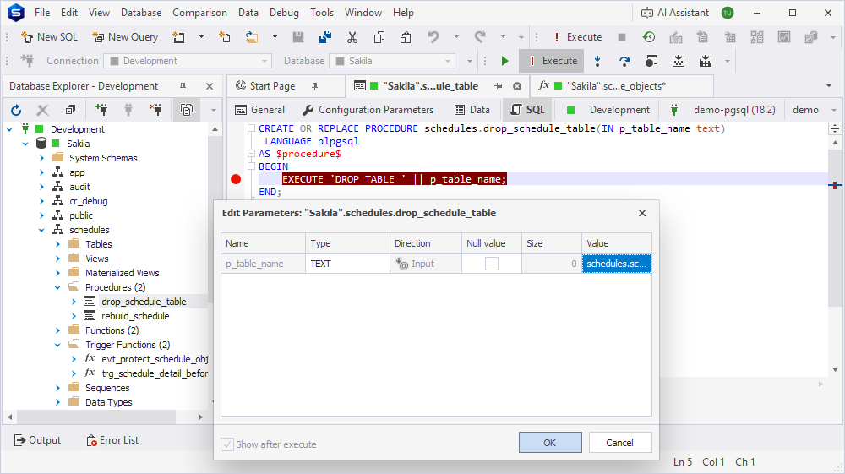Click the open folder icon in the main toolbar

click(x=251, y=37)
